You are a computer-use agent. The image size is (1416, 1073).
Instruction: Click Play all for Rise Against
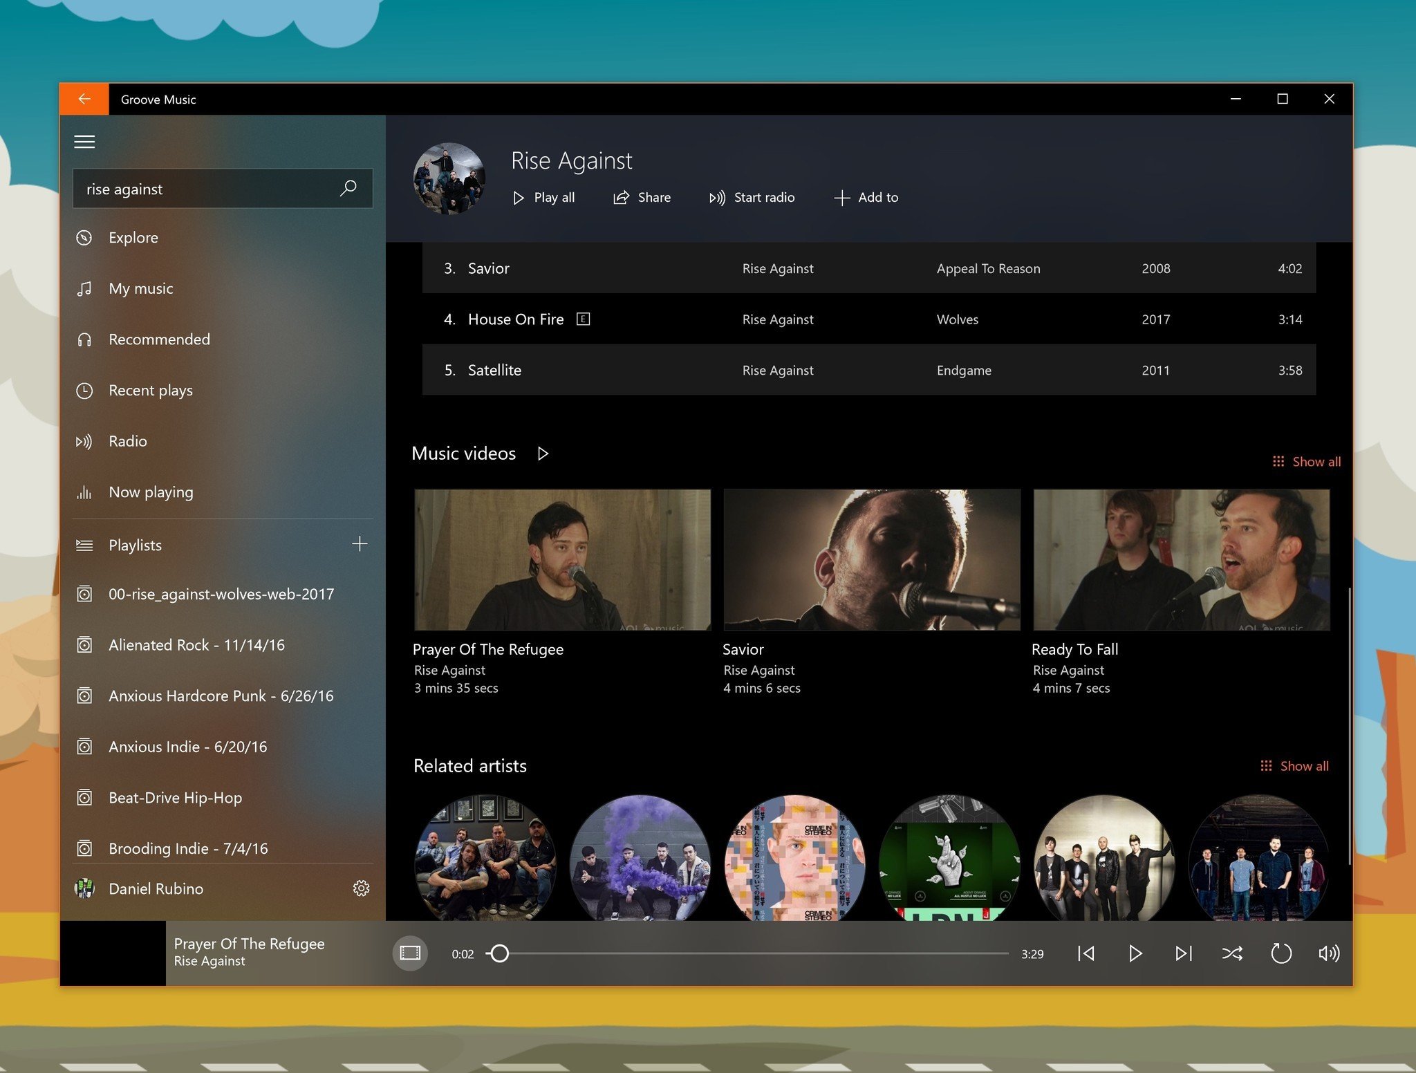[544, 198]
